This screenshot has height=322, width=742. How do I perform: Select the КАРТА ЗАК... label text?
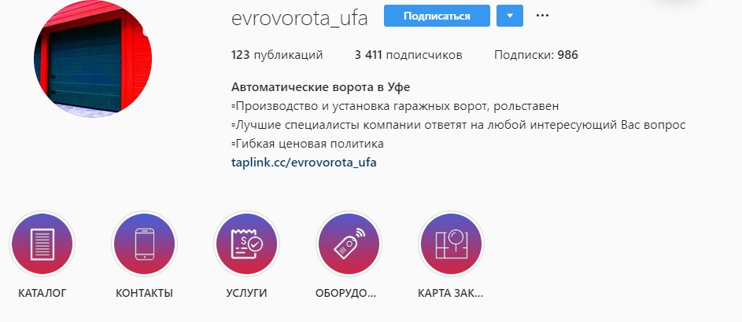coord(451,293)
